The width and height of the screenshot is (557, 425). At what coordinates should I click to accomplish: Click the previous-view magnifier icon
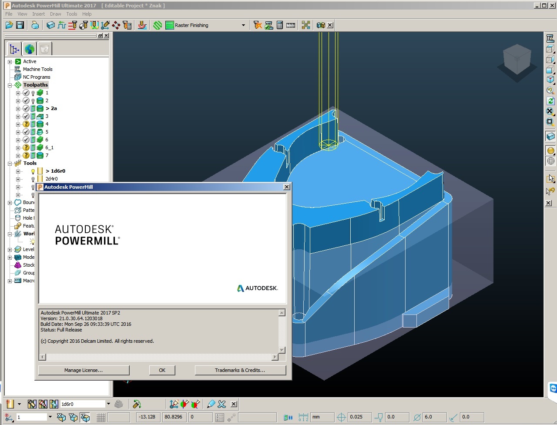(550, 90)
